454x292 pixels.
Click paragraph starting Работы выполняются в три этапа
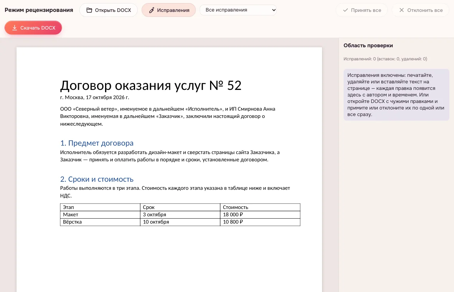point(175,192)
